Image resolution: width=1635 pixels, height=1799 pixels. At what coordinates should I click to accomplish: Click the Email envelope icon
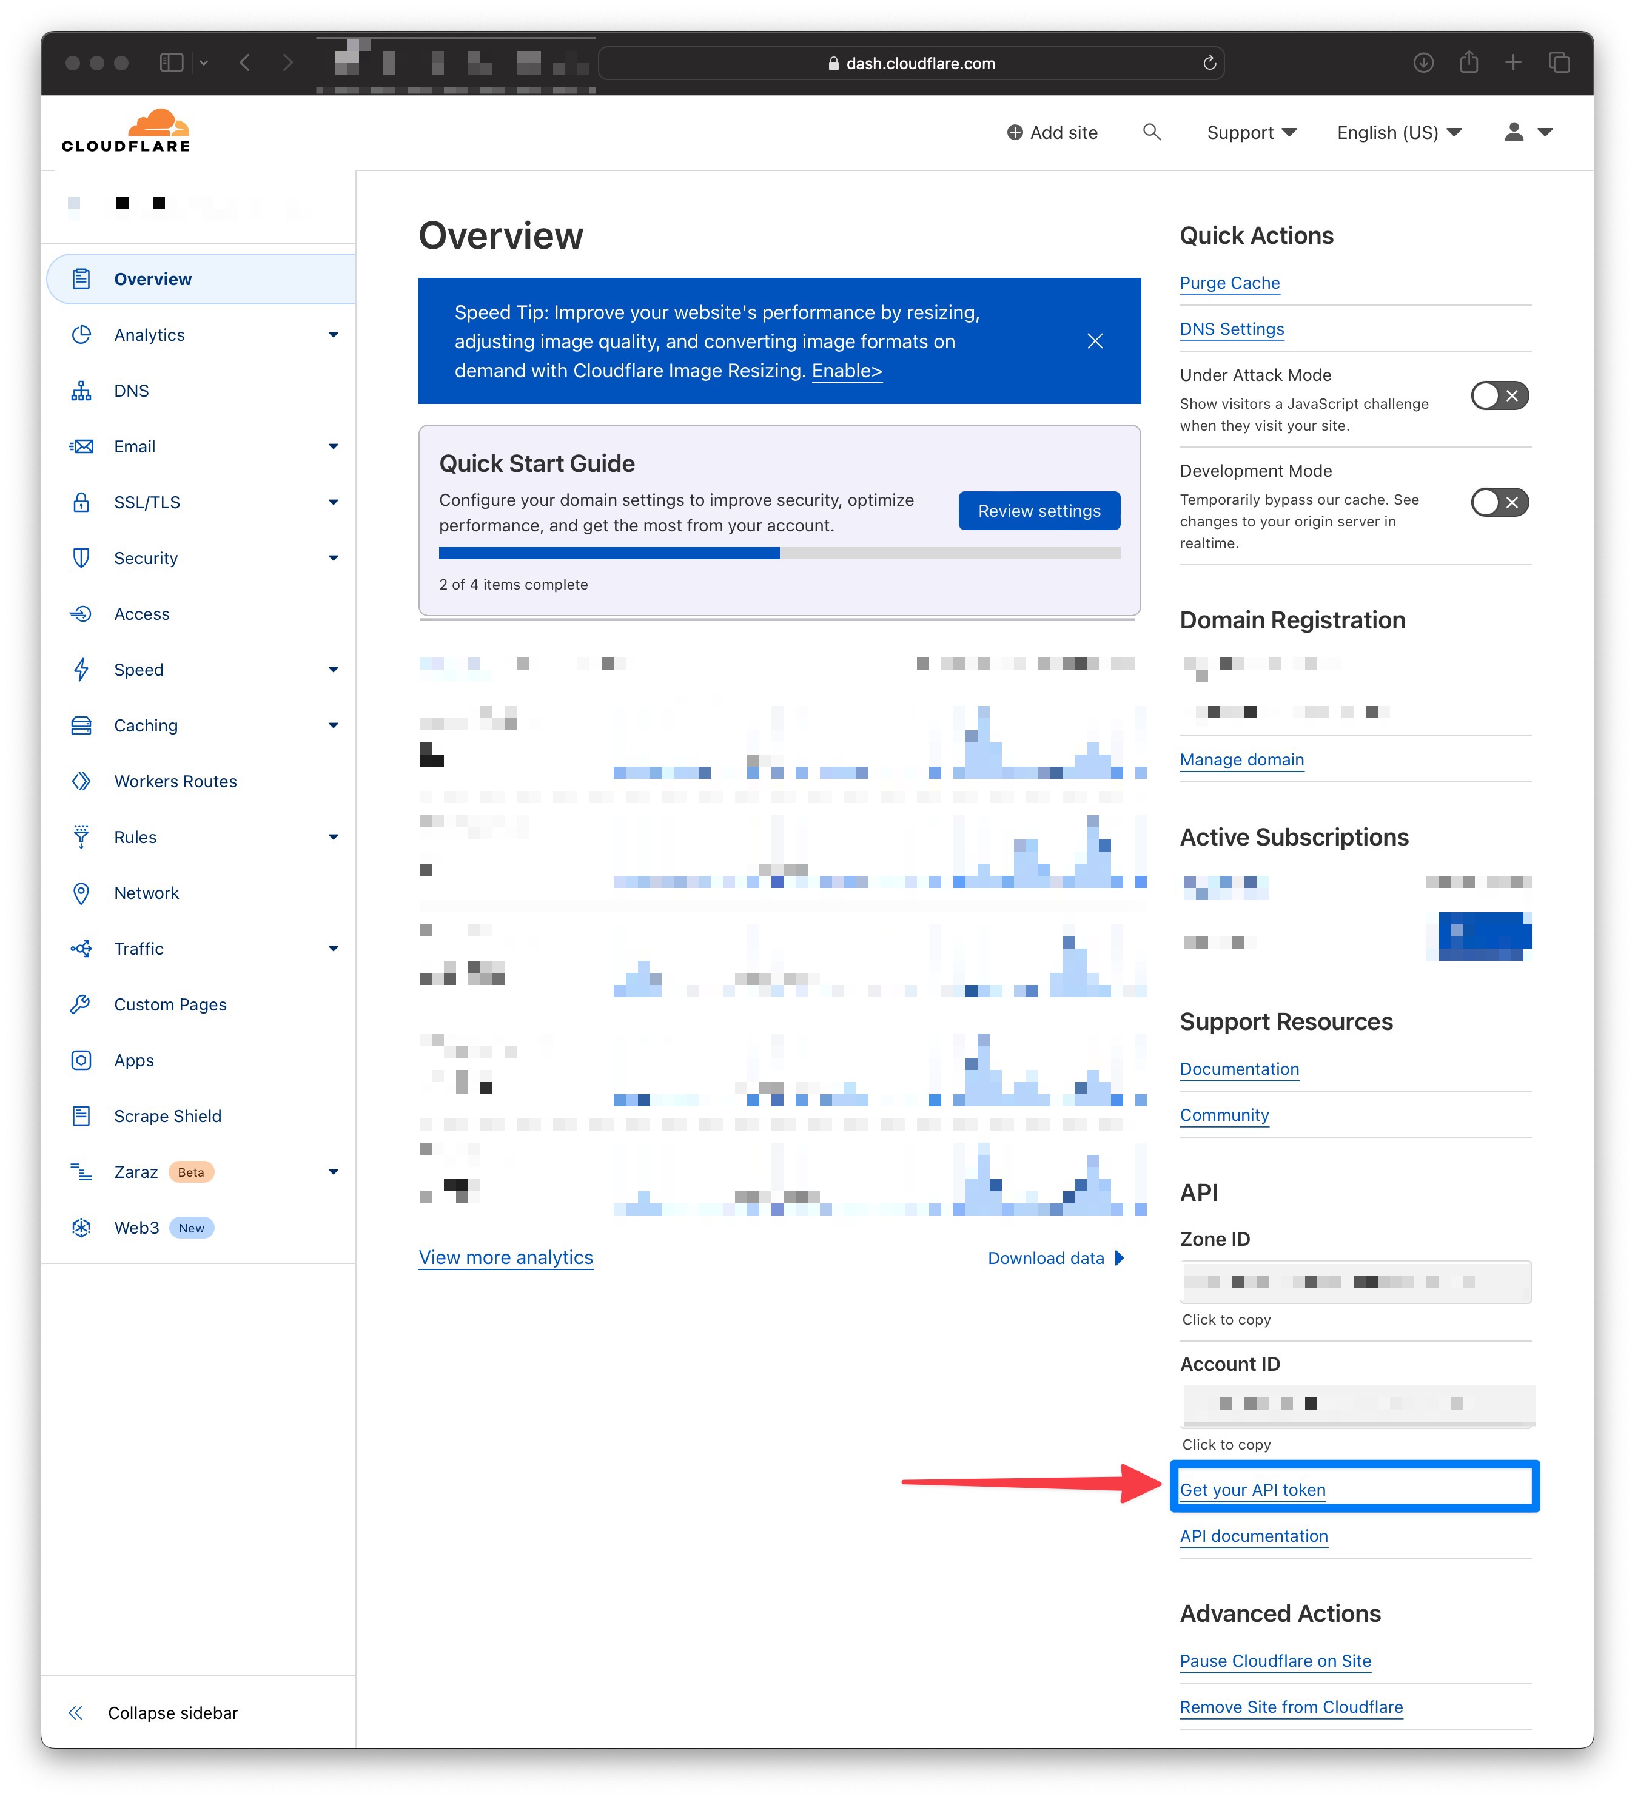click(81, 446)
